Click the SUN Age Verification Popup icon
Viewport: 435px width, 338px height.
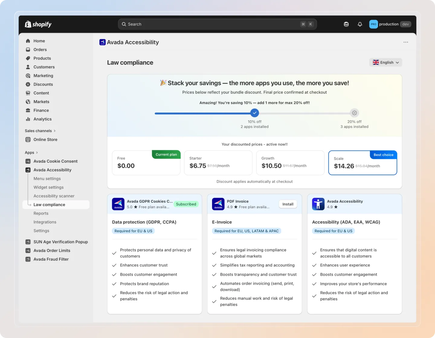click(28, 242)
